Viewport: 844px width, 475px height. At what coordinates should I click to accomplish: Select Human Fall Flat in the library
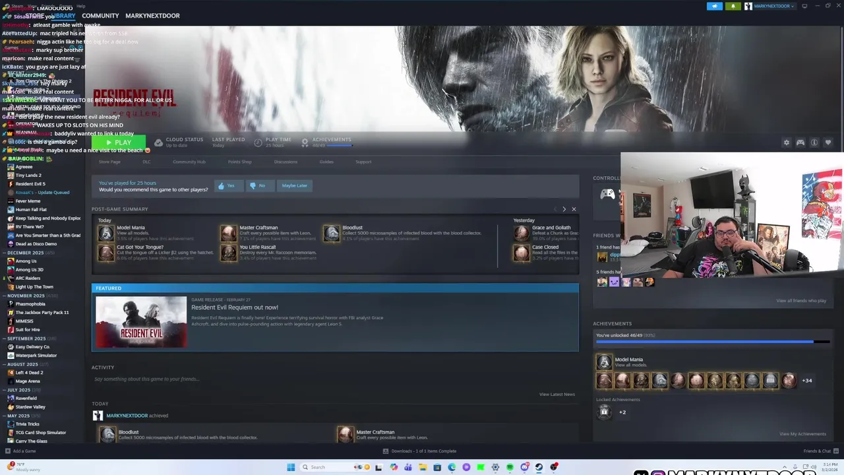(31, 210)
